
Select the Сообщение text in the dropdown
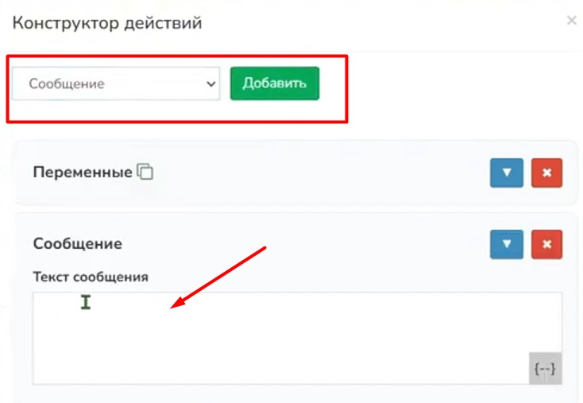point(67,83)
